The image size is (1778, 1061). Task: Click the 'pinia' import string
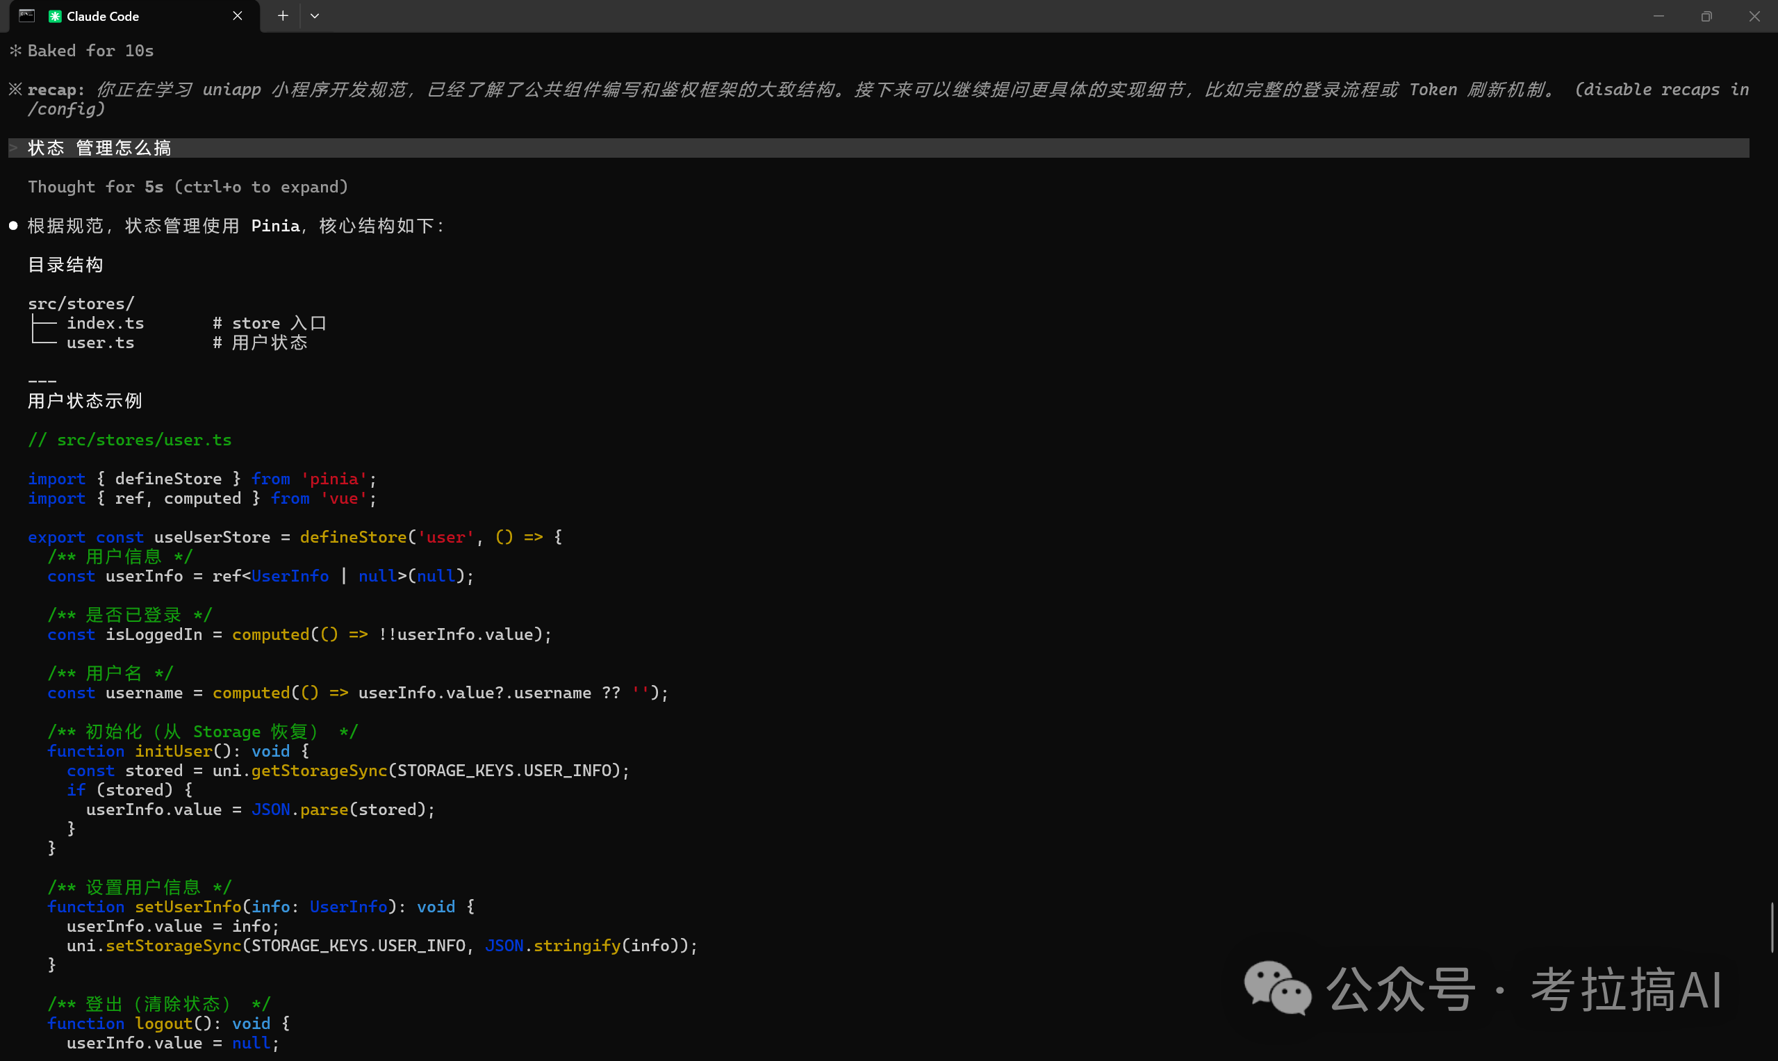(334, 479)
